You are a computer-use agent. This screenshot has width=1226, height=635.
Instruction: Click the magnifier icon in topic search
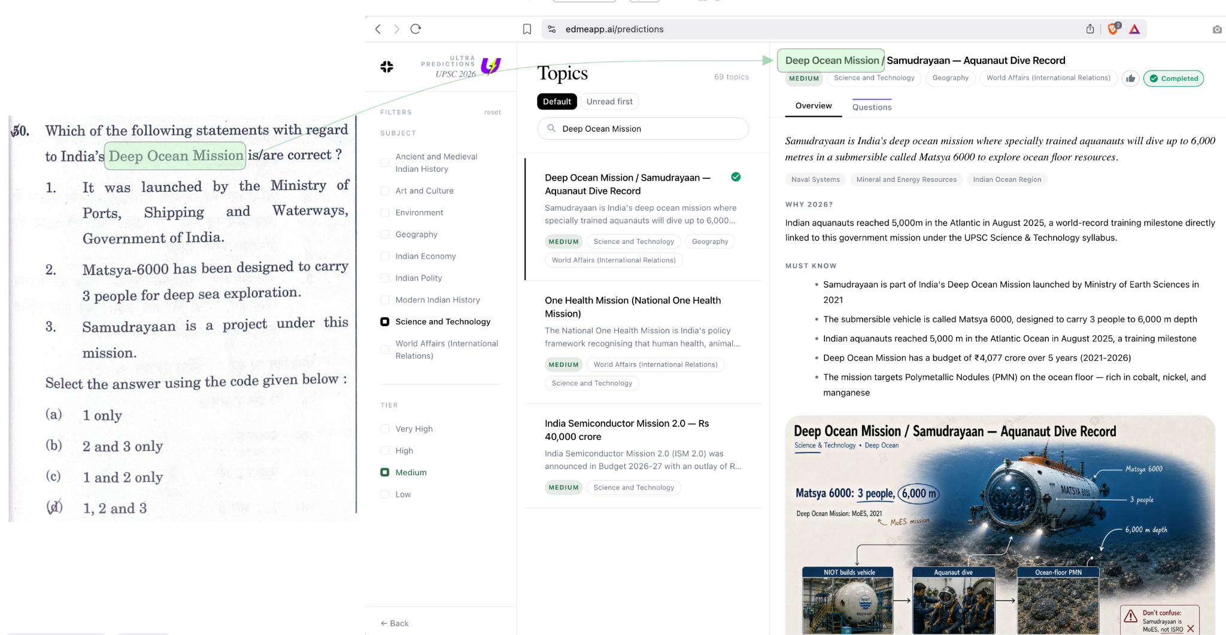click(551, 128)
